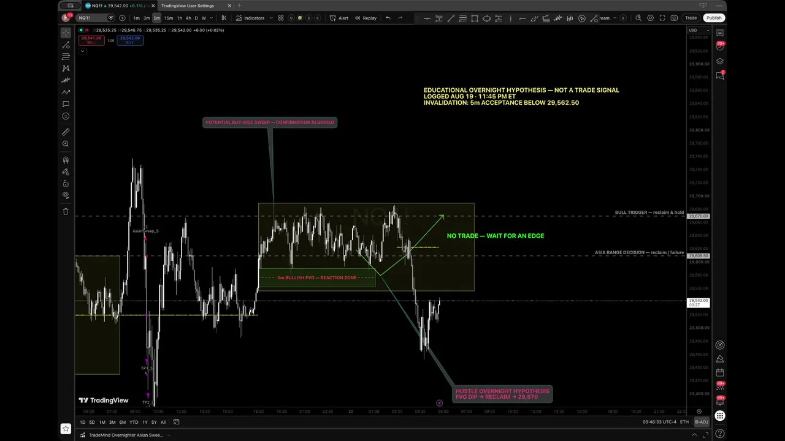Switch to the TradingView User Settings tab
The width and height of the screenshot is (785, 441).
tap(188, 6)
